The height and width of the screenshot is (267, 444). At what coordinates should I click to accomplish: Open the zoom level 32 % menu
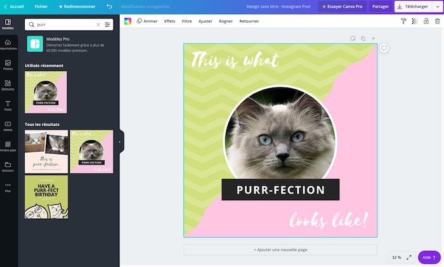396,257
